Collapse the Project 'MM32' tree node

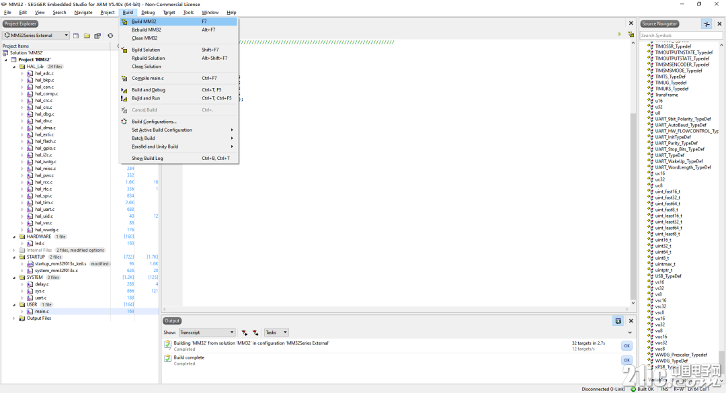[x=6, y=60]
